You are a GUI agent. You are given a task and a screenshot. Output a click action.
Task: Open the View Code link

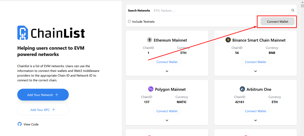point(31,124)
